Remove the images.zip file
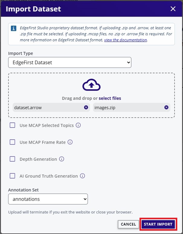 166,107
